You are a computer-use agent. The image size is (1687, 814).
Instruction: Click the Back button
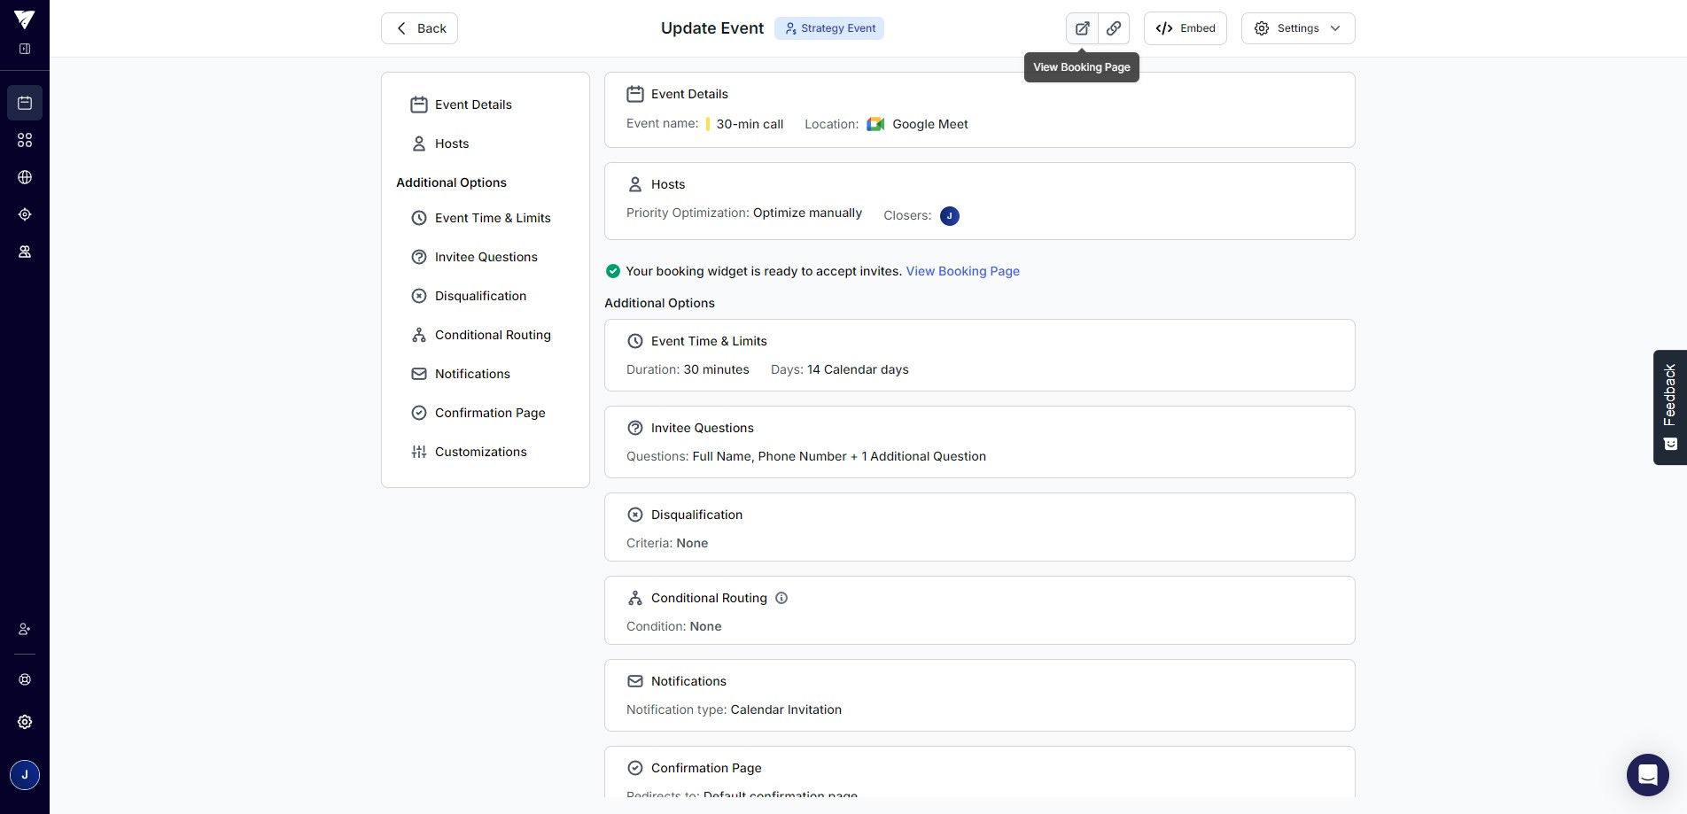point(419,28)
